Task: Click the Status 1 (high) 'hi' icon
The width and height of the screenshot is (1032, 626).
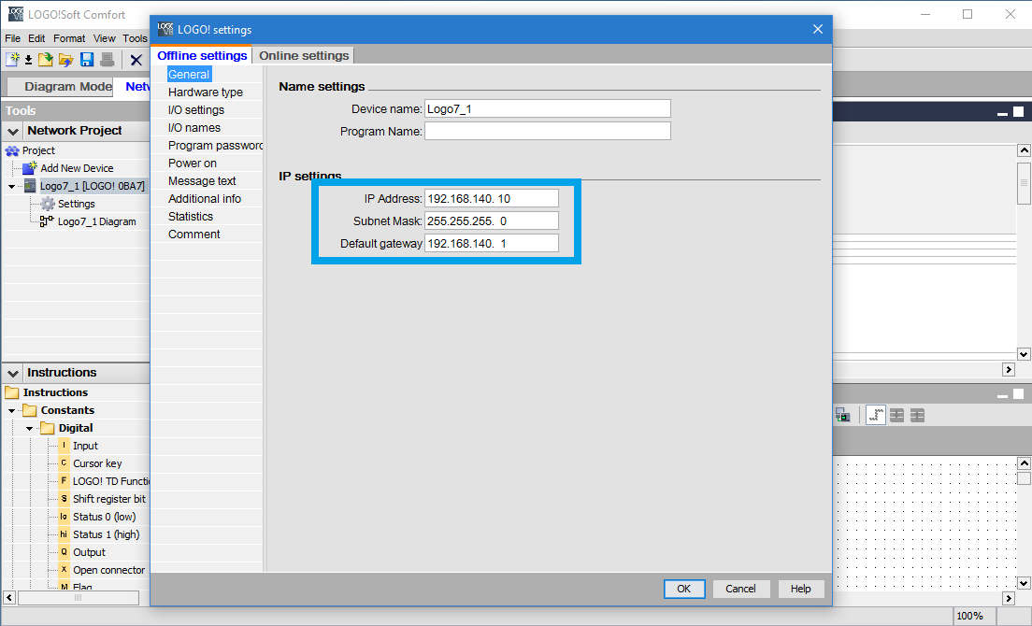Action: point(64,534)
